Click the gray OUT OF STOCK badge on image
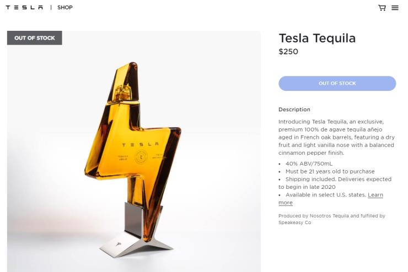Viewport: 408px width, 272px height. [35, 38]
